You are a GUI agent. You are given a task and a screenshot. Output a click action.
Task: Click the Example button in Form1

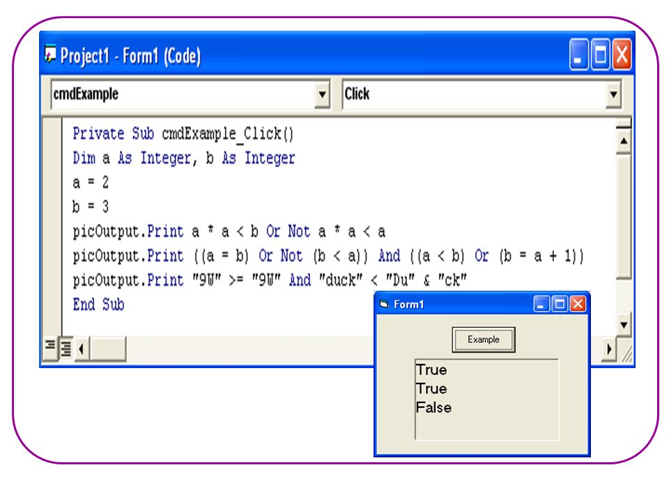click(x=484, y=340)
